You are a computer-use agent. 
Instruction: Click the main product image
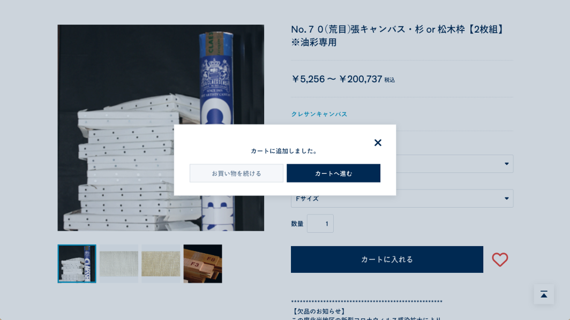click(x=161, y=128)
